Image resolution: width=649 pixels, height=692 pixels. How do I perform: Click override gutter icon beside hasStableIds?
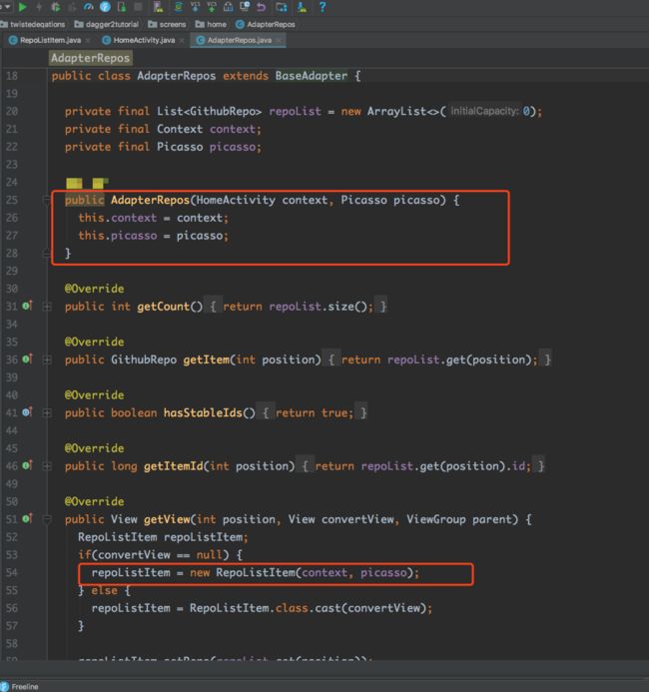tap(27, 412)
